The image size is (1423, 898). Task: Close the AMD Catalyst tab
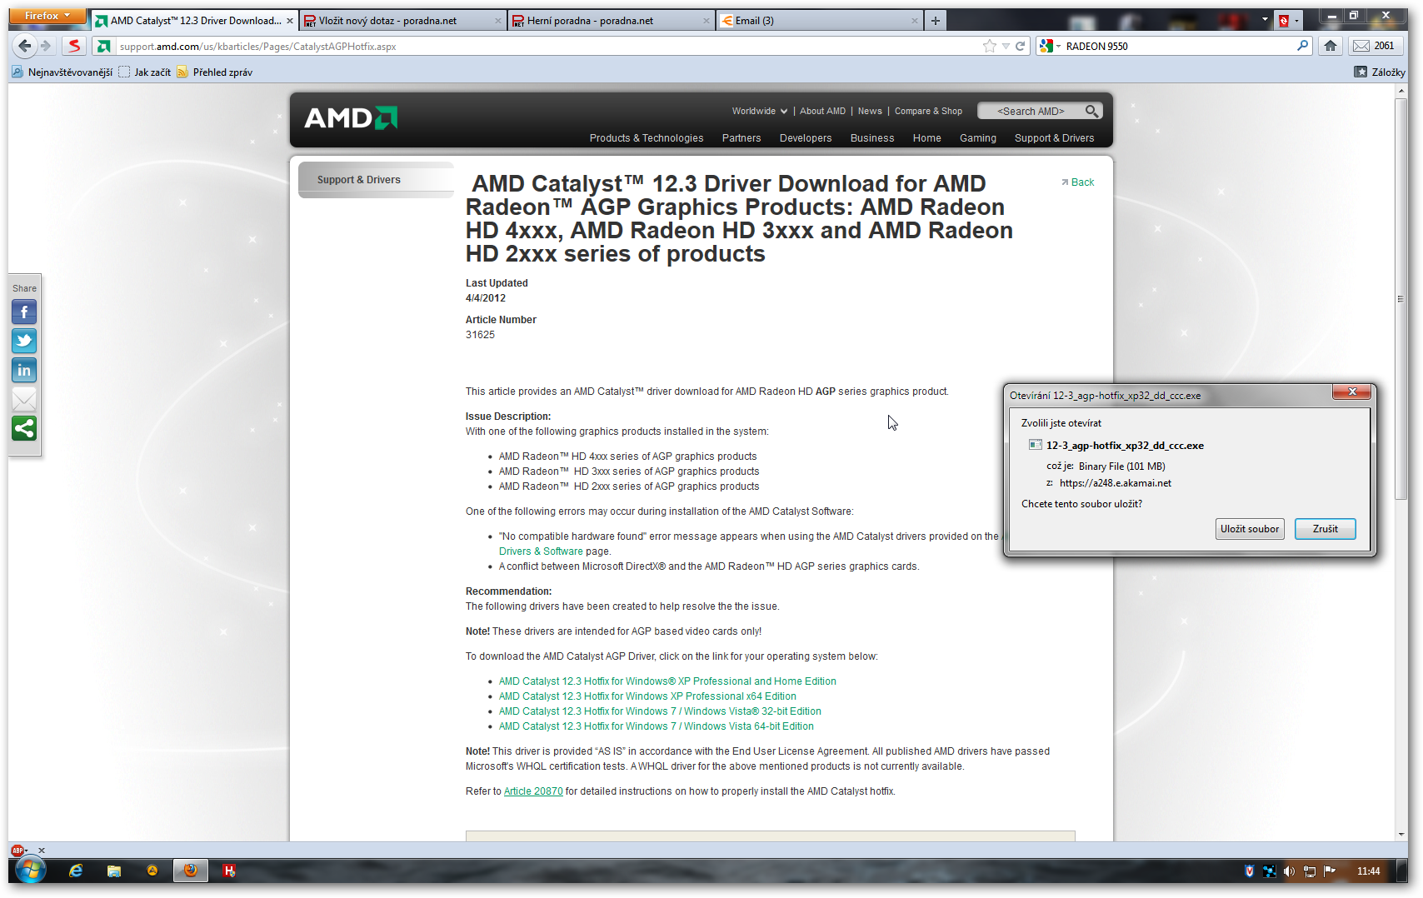click(x=290, y=21)
